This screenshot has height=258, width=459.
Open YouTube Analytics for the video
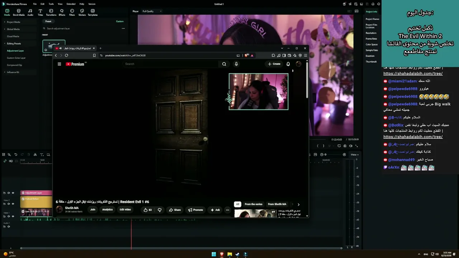point(107,210)
